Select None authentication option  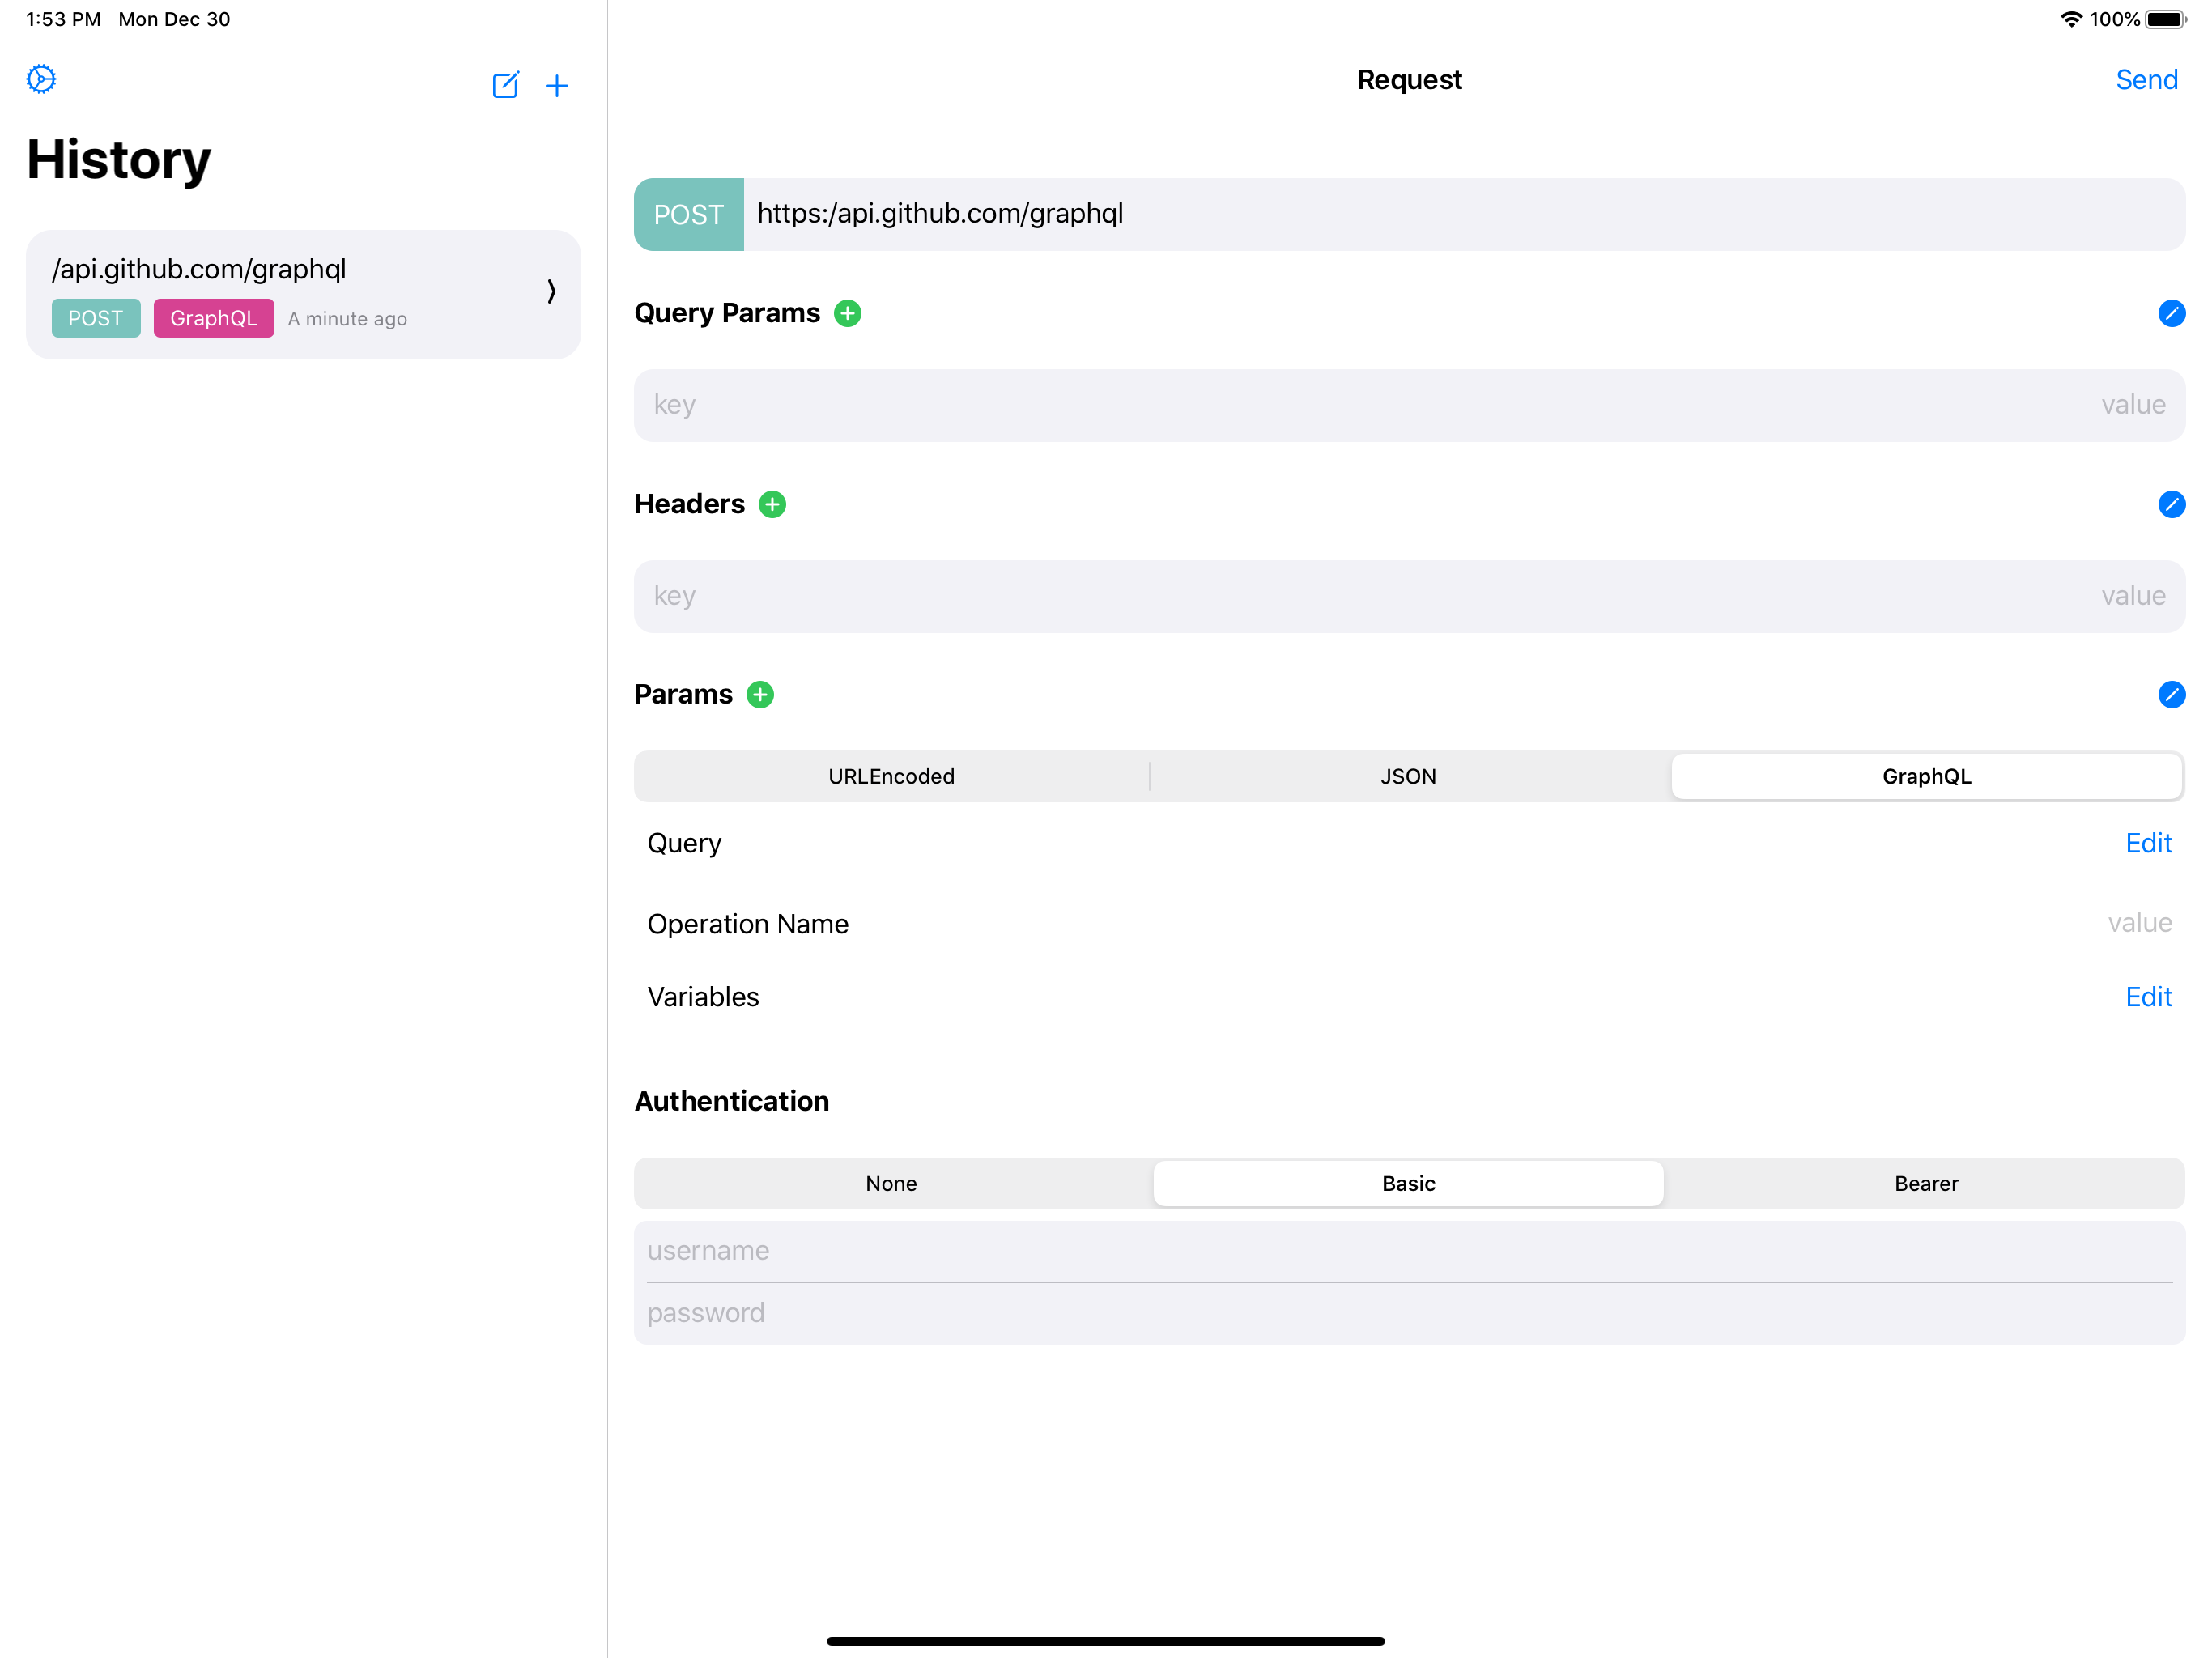891,1183
